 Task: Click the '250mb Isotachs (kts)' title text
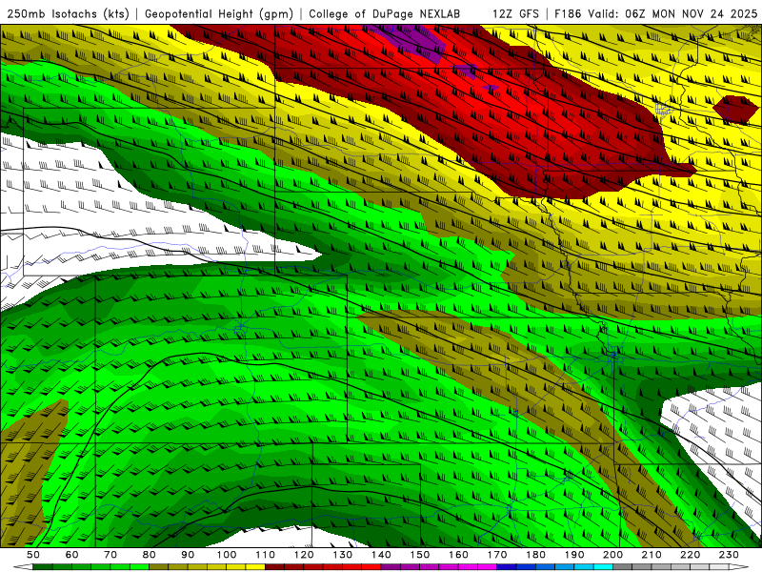[69, 13]
